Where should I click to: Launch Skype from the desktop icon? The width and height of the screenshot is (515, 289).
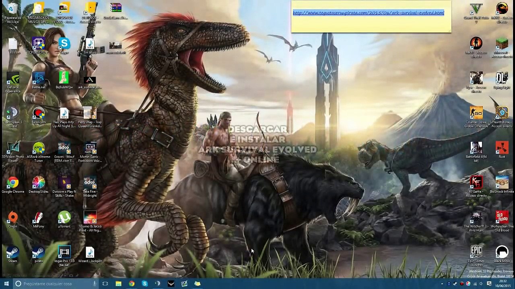tap(64, 46)
